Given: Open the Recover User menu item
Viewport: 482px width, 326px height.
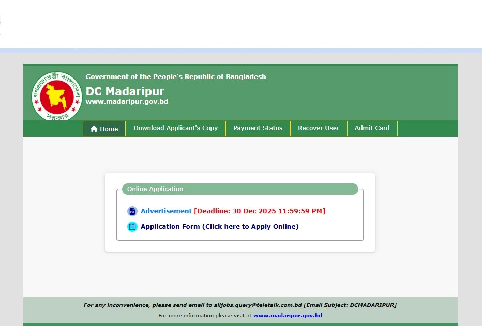Looking at the screenshot, I should coord(319,128).
